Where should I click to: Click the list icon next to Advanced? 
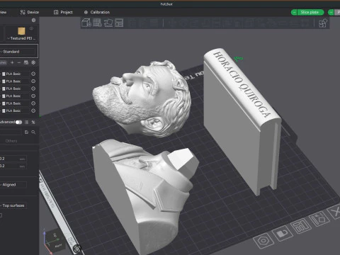[26, 122]
